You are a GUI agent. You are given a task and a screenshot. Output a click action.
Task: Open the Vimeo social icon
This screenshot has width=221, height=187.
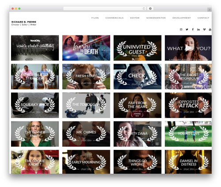coord(204,30)
